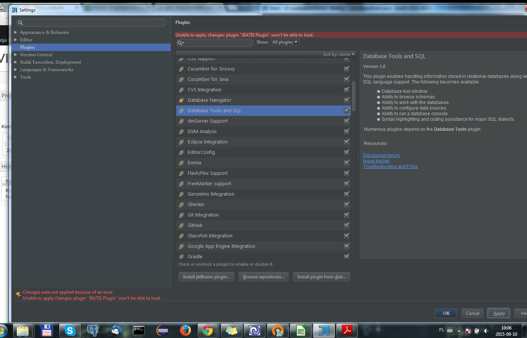Click plugin icon beside FreeMarker support
Screen dimensions: 527x338
pos(181,184)
